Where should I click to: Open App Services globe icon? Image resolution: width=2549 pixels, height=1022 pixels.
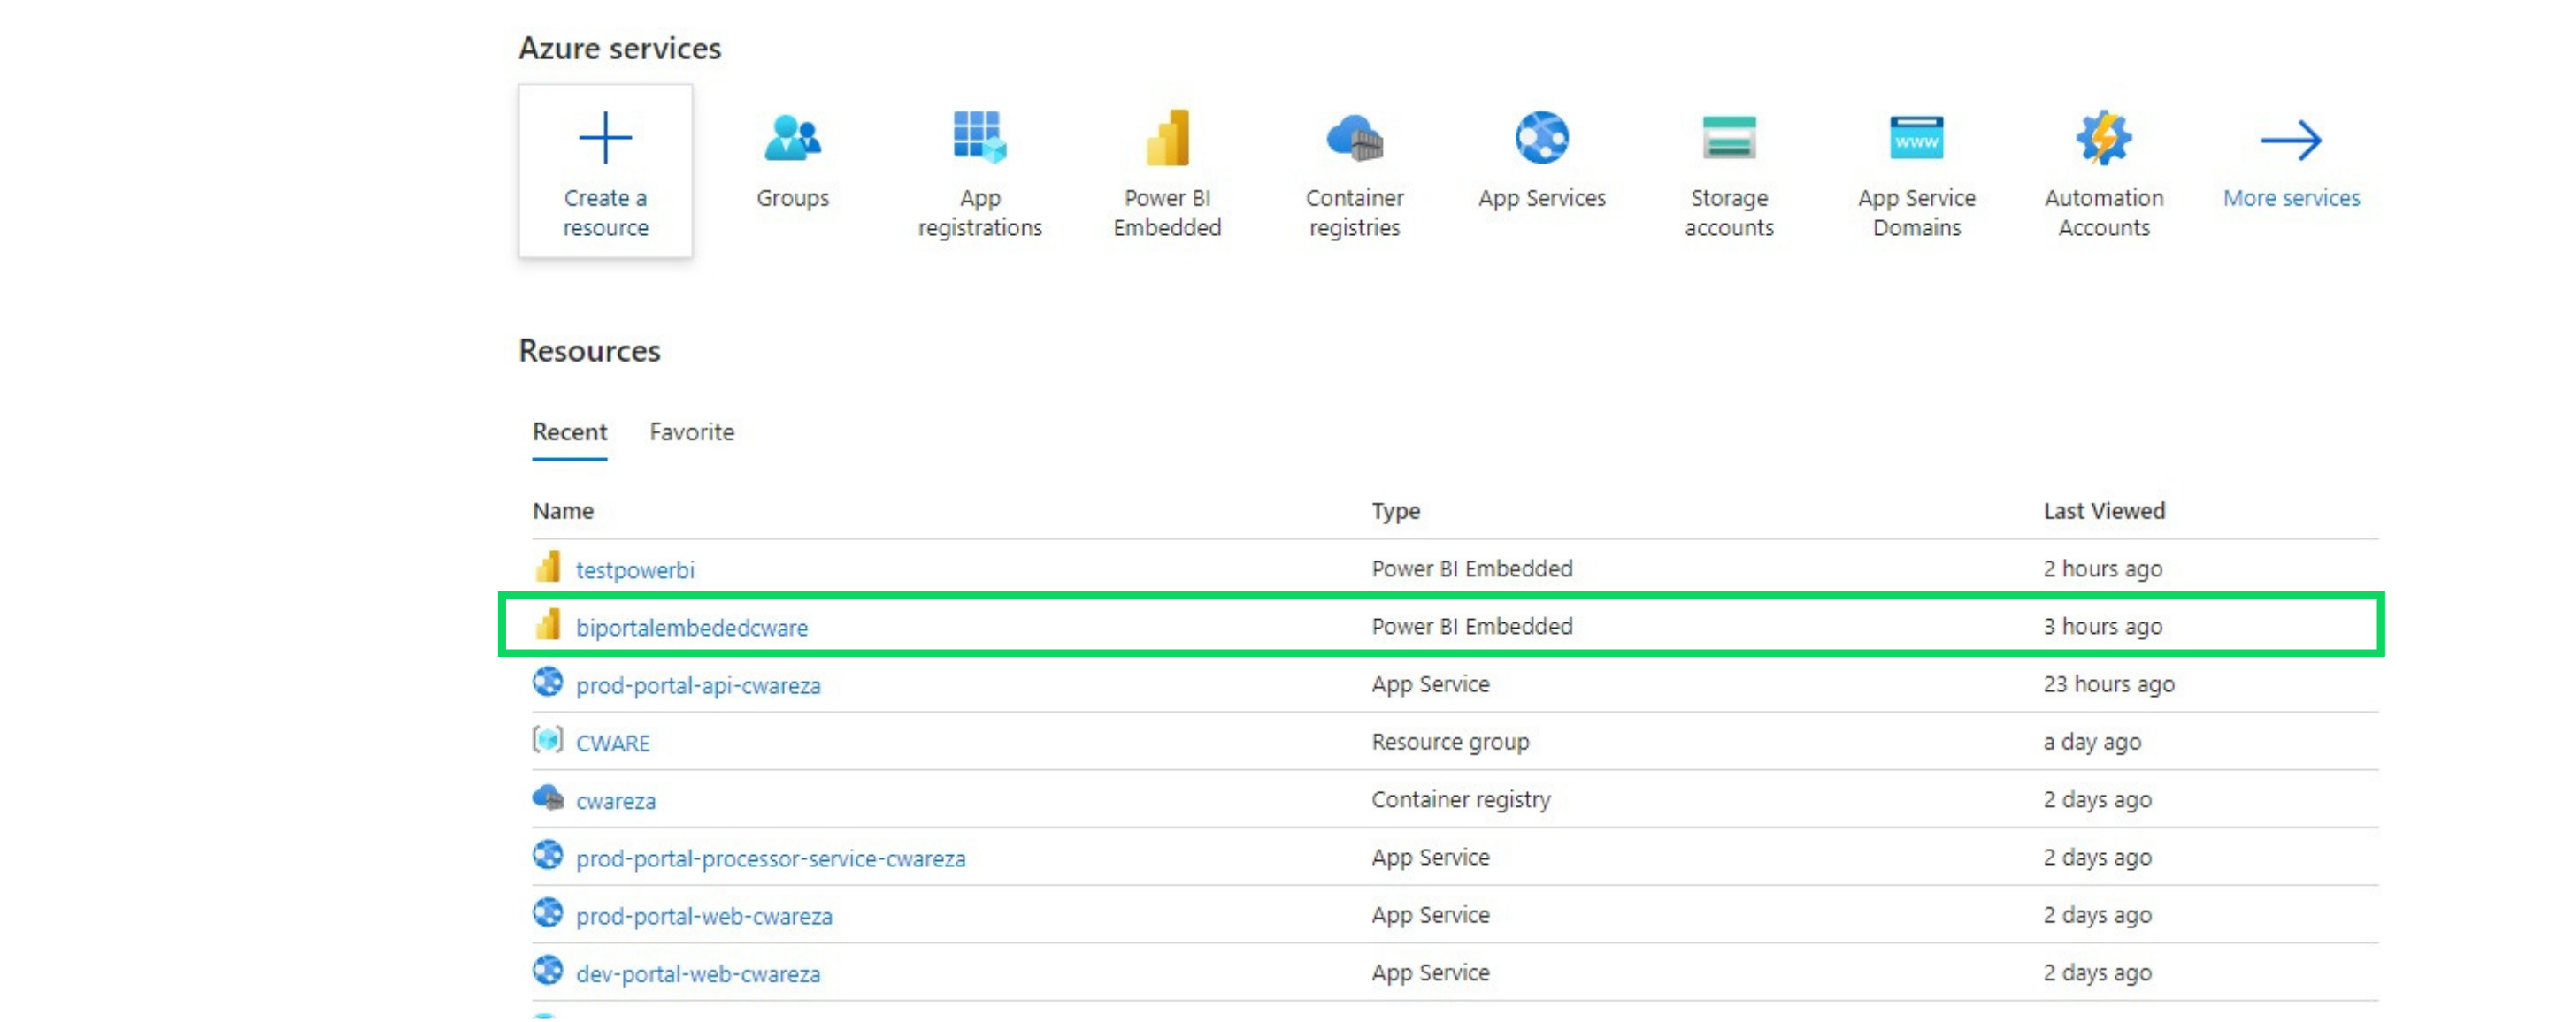tap(1540, 139)
